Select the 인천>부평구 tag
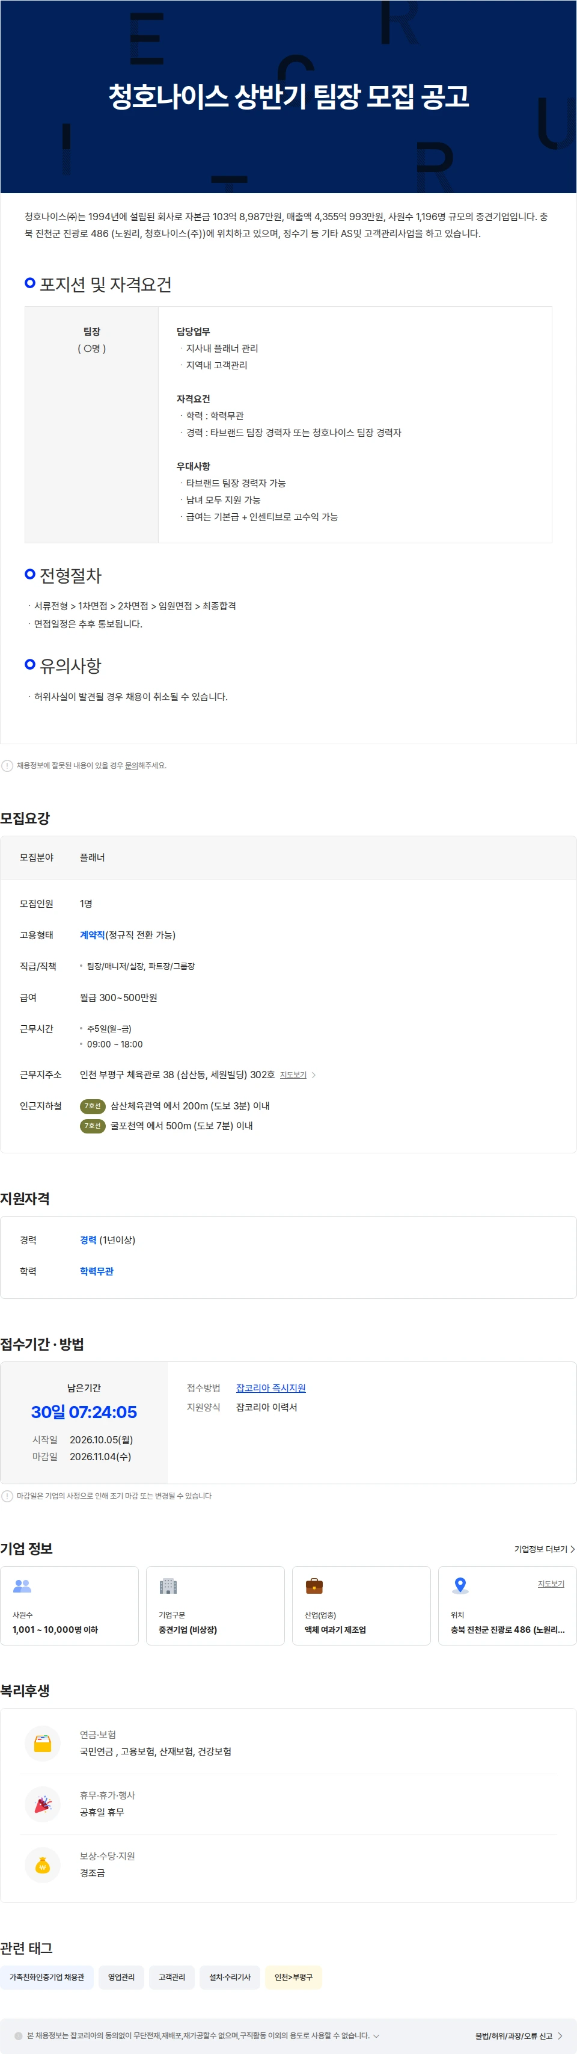The width and height of the screenshot is (577, 2054). (293, 1976)
